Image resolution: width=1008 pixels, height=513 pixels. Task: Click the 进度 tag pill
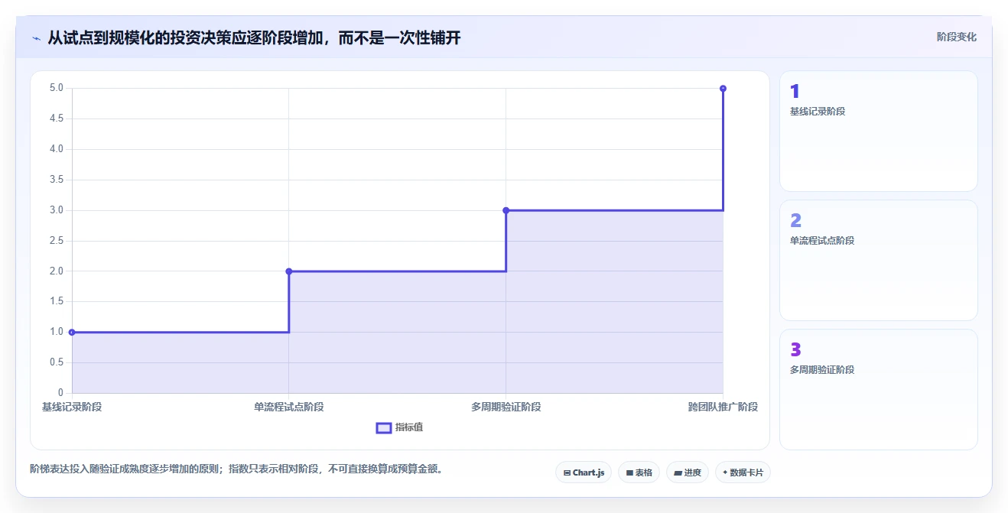click(688, 472)
